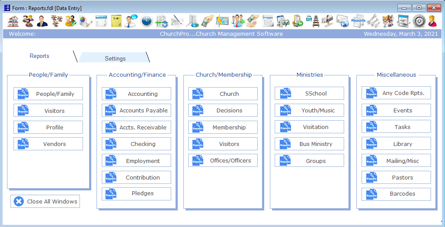
Task: Open the Membership reports button
Action: tap(223, 127)
